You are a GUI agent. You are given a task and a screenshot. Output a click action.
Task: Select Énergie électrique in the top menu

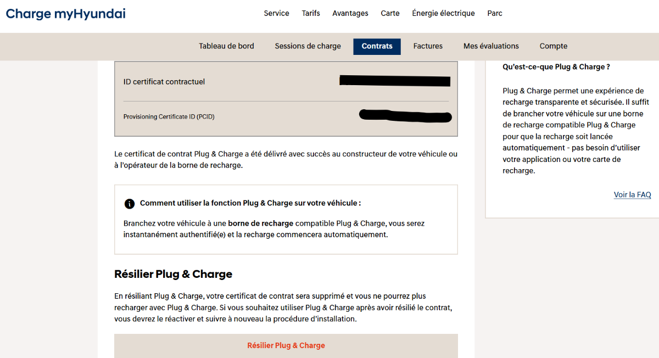pyautogui.click(x=443, y=13)
